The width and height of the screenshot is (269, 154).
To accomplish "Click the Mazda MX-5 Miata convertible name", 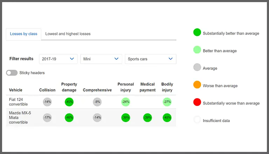I will (20, 118).
